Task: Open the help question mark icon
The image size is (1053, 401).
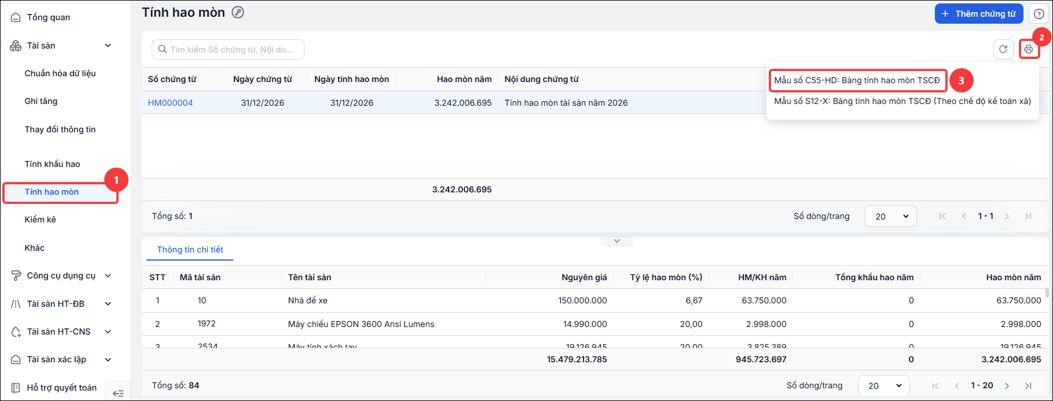Action: pyautogui.click(x=1039, y=14)
